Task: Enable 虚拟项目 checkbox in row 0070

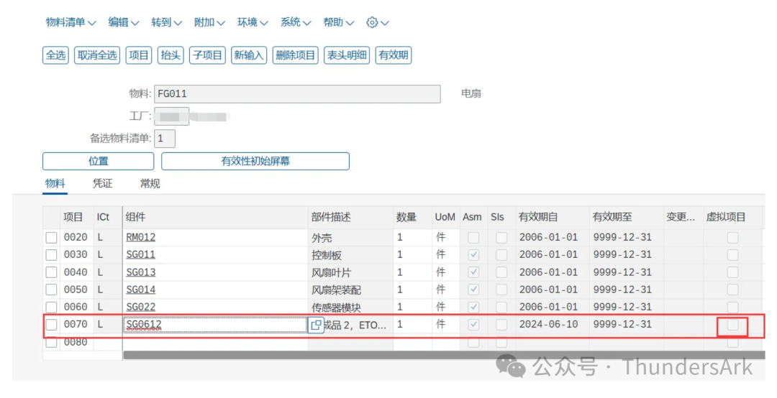Action: tap(732, 325)
